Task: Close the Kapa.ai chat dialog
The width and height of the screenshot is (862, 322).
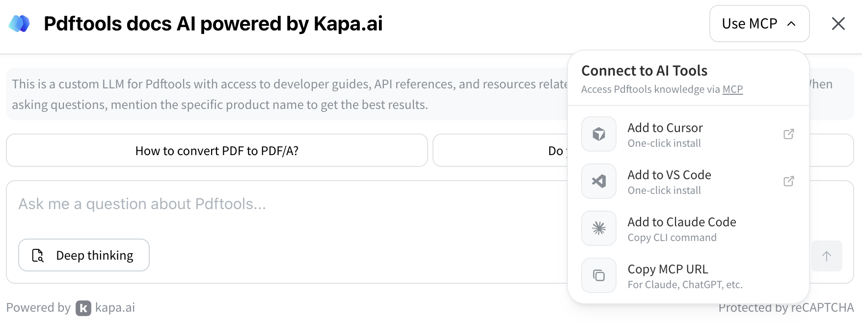Action: pos(838,24)
